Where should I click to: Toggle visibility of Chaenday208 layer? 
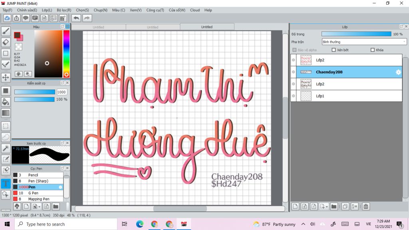294,72
